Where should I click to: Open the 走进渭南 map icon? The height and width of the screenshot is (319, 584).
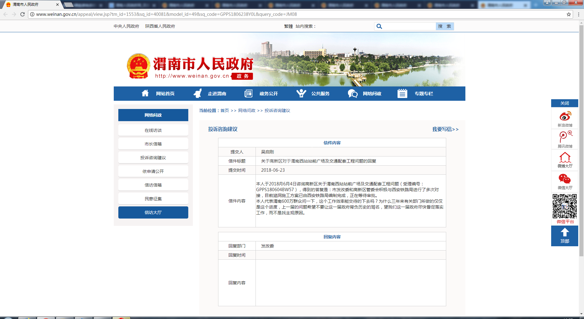[198, 93]
